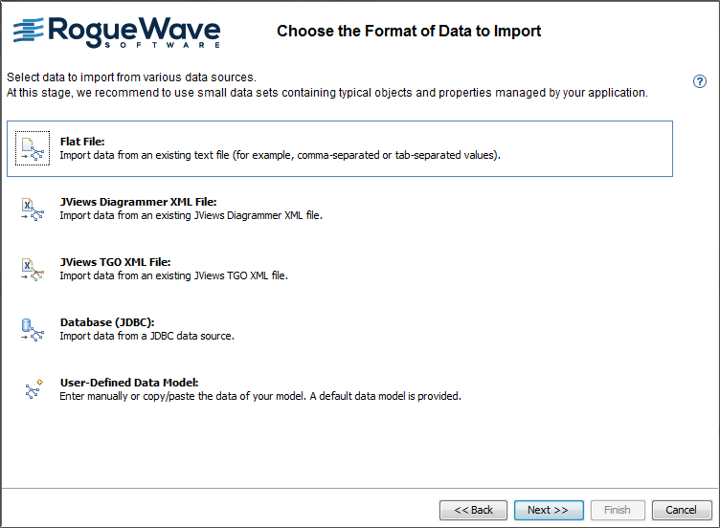Click the User-Defined Data Model icon

tap(33, 388)
